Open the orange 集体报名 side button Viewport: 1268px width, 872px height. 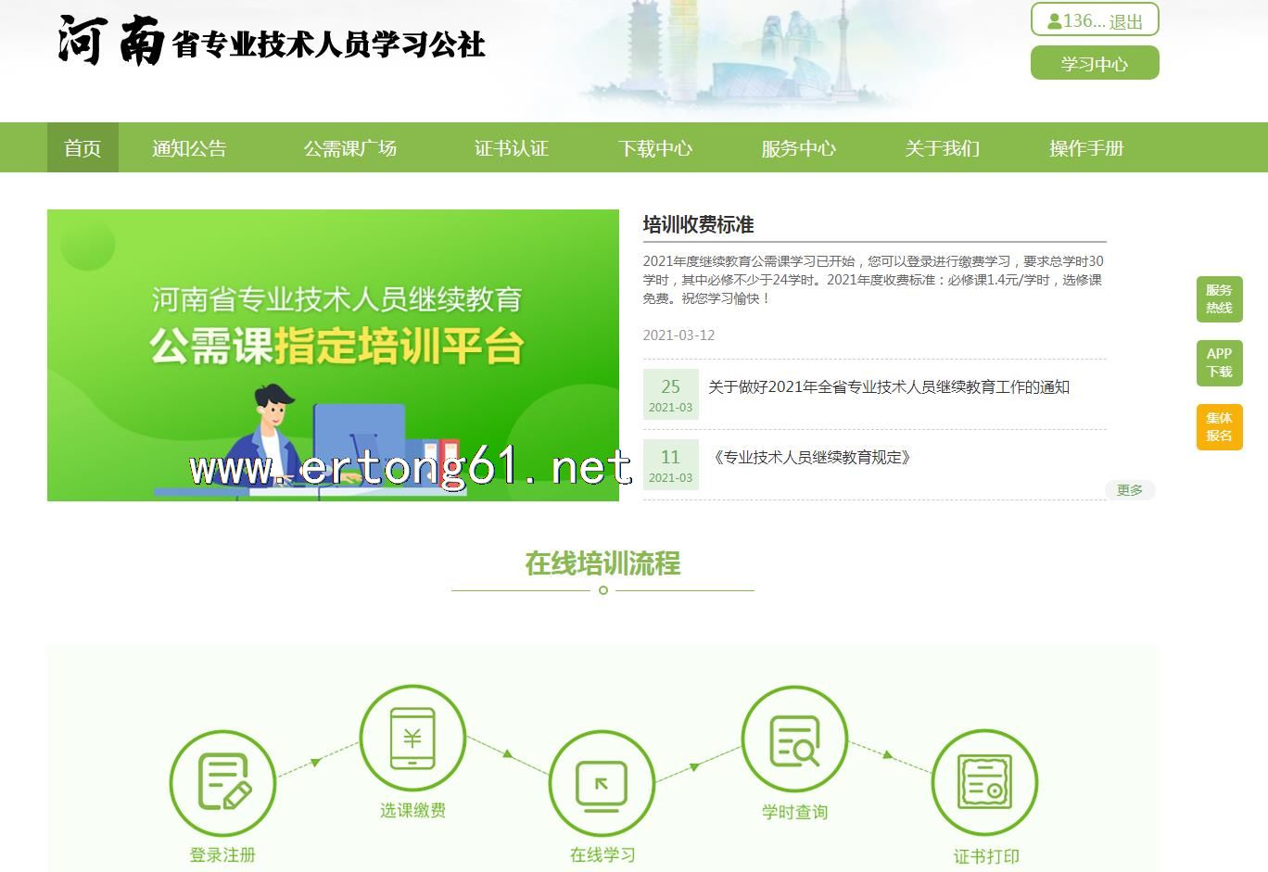1219,427
